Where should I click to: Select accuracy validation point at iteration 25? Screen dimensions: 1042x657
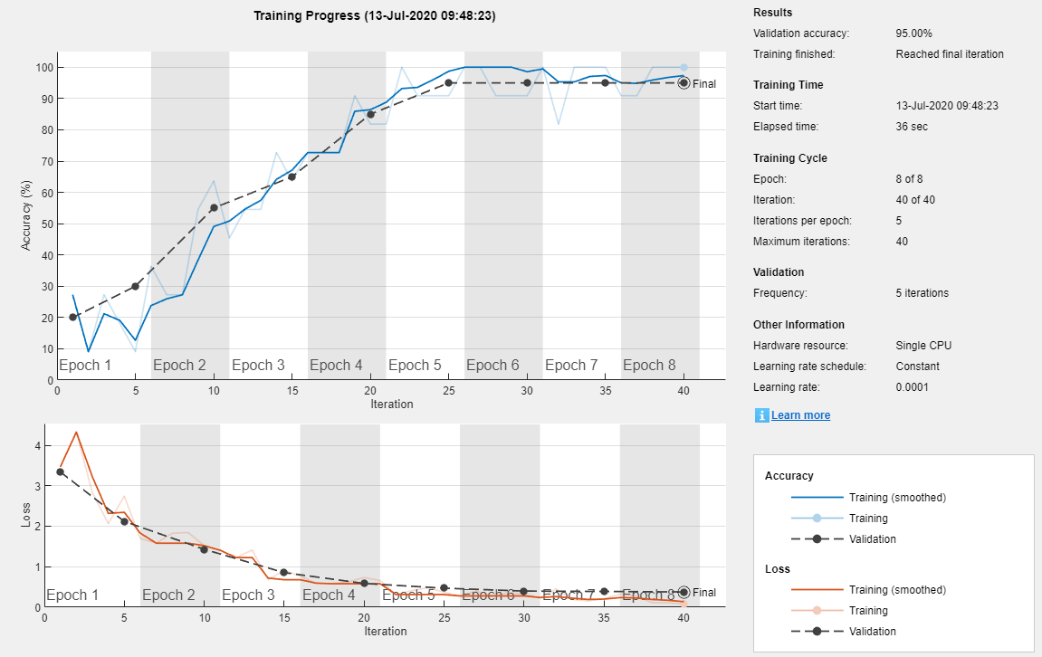coord(448,83)
